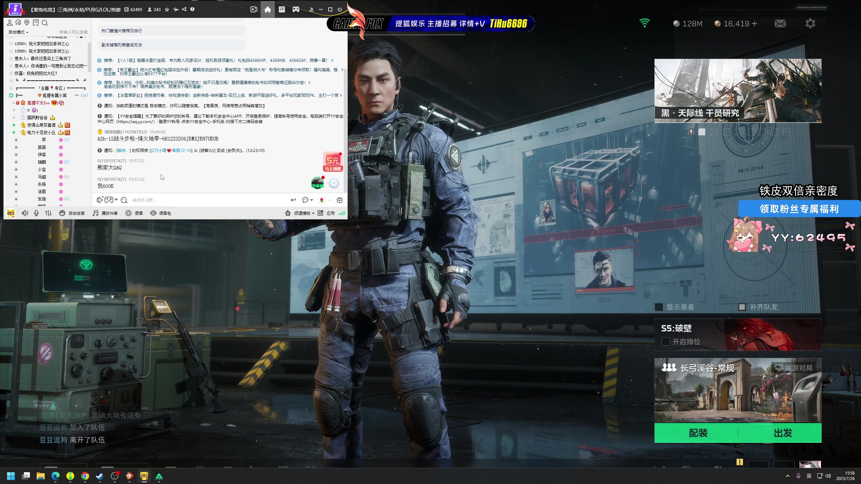Click the chat message input field
This screenshot has height=484, width=861.
(x=209, y=200)
